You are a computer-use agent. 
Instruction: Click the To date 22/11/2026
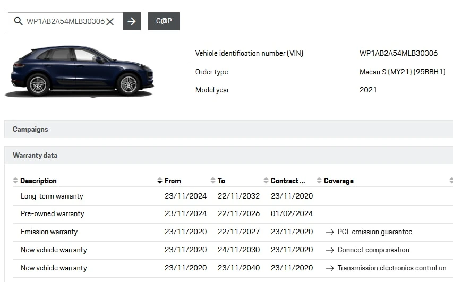pyautogui.click(x=238, y=214)
